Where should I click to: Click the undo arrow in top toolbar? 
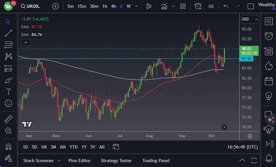click(226, 6)
